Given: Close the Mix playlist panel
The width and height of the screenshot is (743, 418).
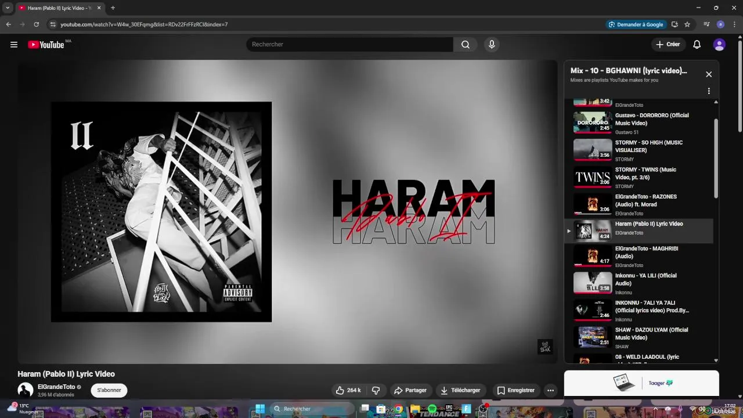Looking at the screenshot, I should coord(709,74).
